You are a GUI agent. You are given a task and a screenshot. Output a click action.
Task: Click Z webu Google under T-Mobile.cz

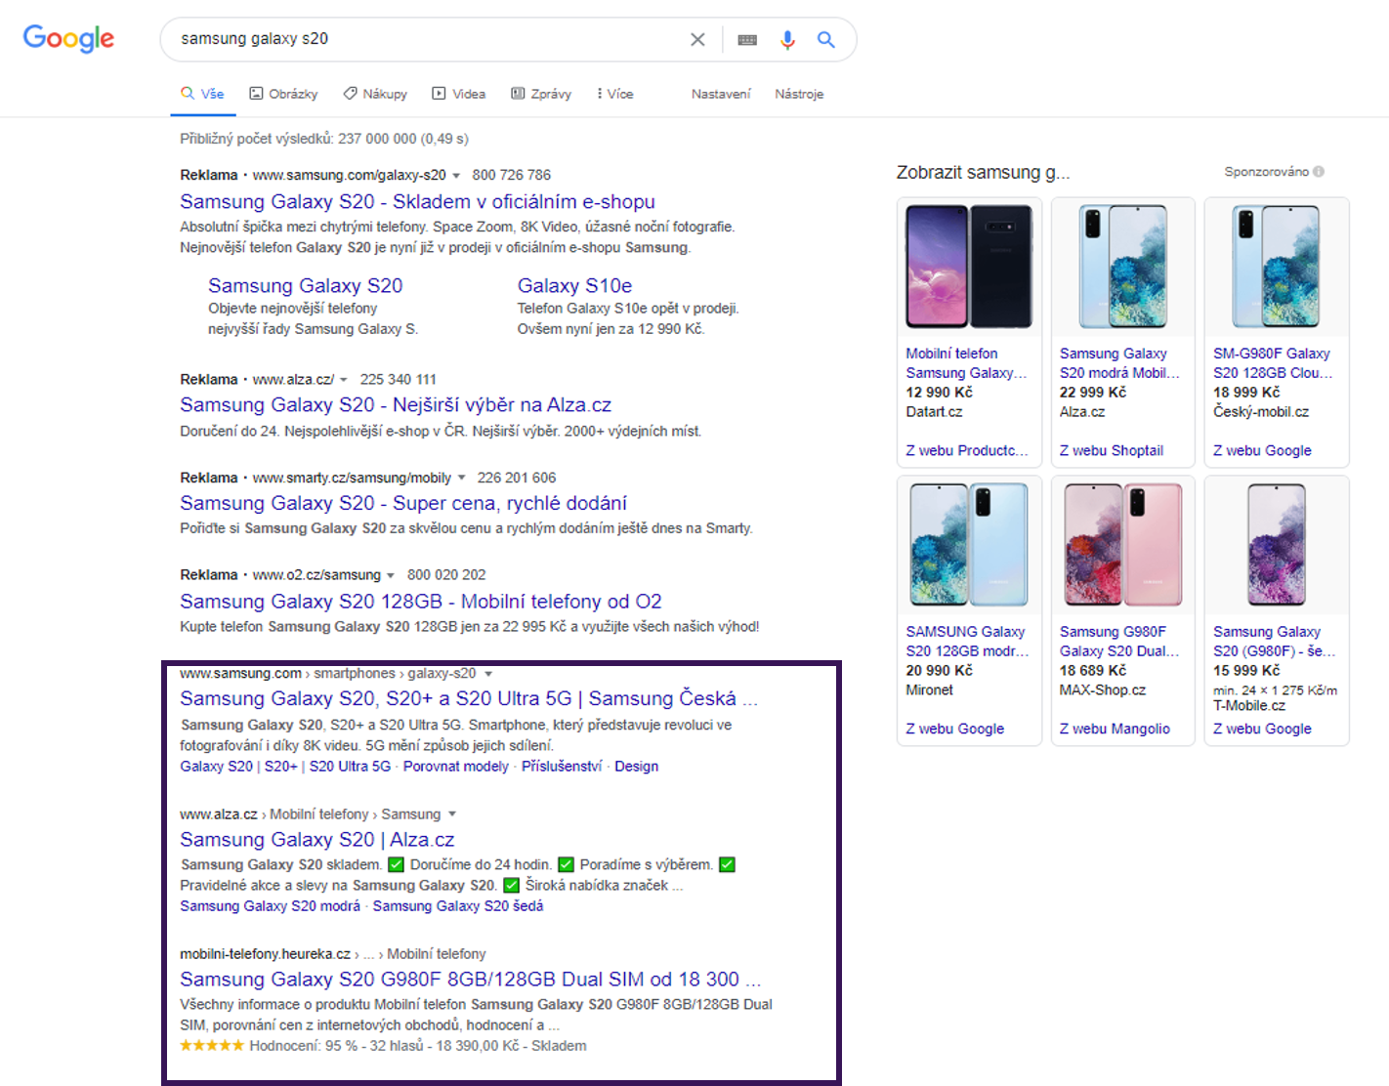(1262, 730)
